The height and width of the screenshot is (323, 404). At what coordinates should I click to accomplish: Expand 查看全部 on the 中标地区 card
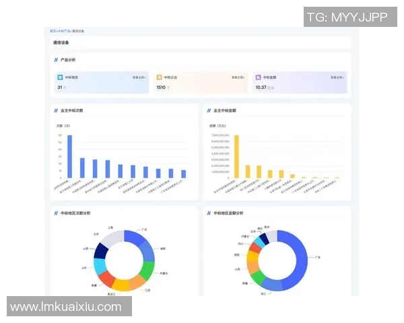coord(139,77)
